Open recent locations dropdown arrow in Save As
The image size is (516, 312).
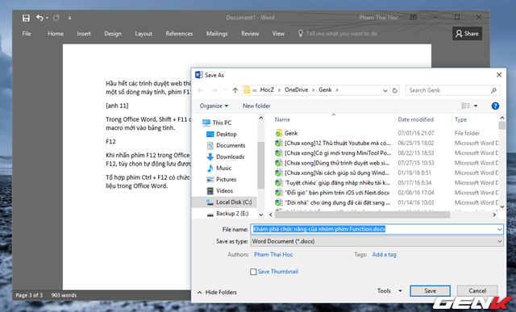[x=226, y=90]
